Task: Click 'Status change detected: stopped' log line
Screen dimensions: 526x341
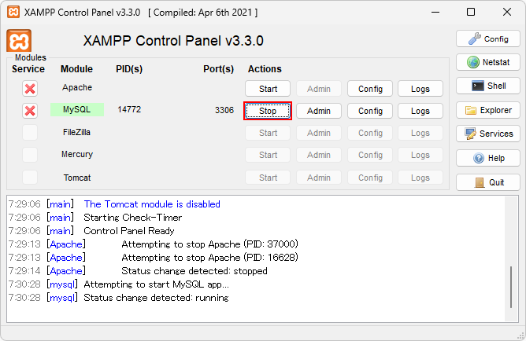Action: tap(194, 271)
